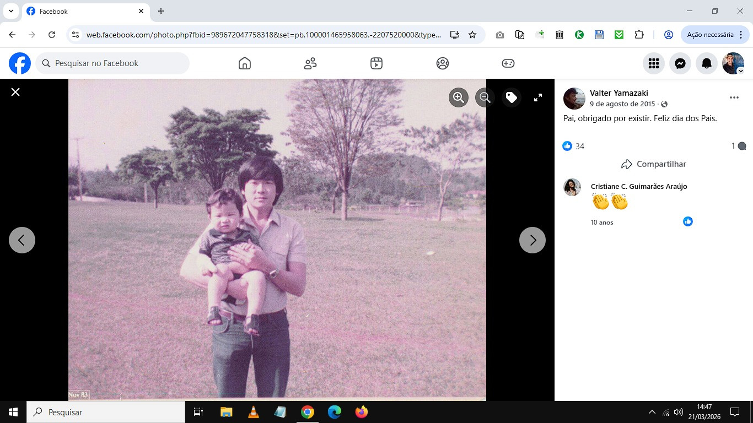
Task: Open the post options three-dot menu
Action: 734,97
